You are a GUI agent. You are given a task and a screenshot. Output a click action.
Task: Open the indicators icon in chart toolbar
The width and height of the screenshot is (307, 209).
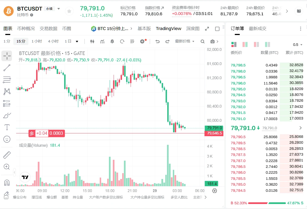point(102,41)
